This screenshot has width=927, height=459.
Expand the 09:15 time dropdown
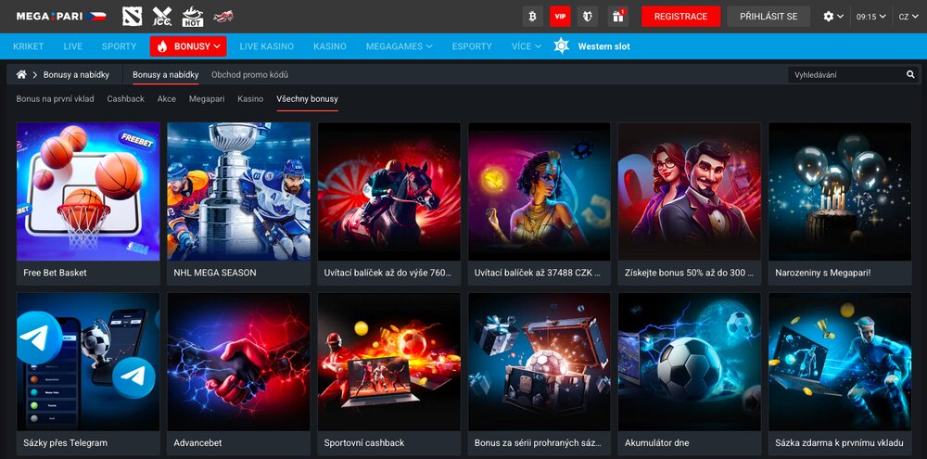871,17
